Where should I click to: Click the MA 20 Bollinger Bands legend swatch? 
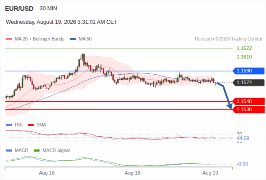point(9,39)
